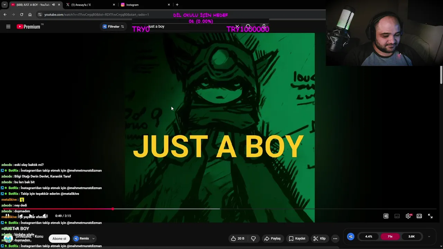
Task: Open the Filtreler filter button
Action: pos(113,27)
